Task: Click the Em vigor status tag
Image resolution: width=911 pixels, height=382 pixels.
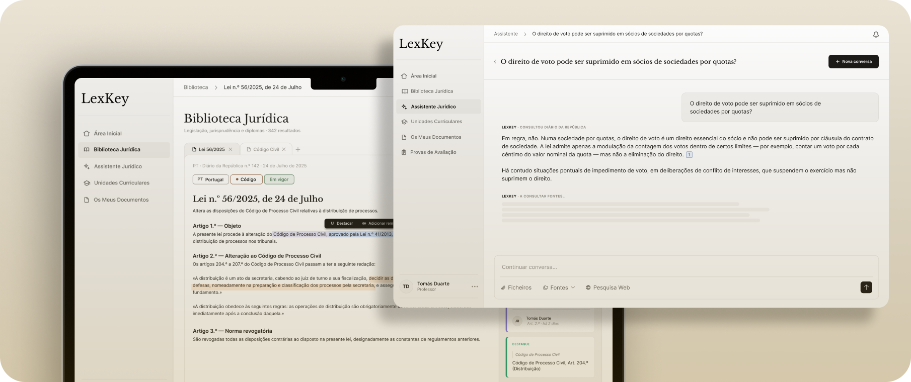Action: pos(279,179)
